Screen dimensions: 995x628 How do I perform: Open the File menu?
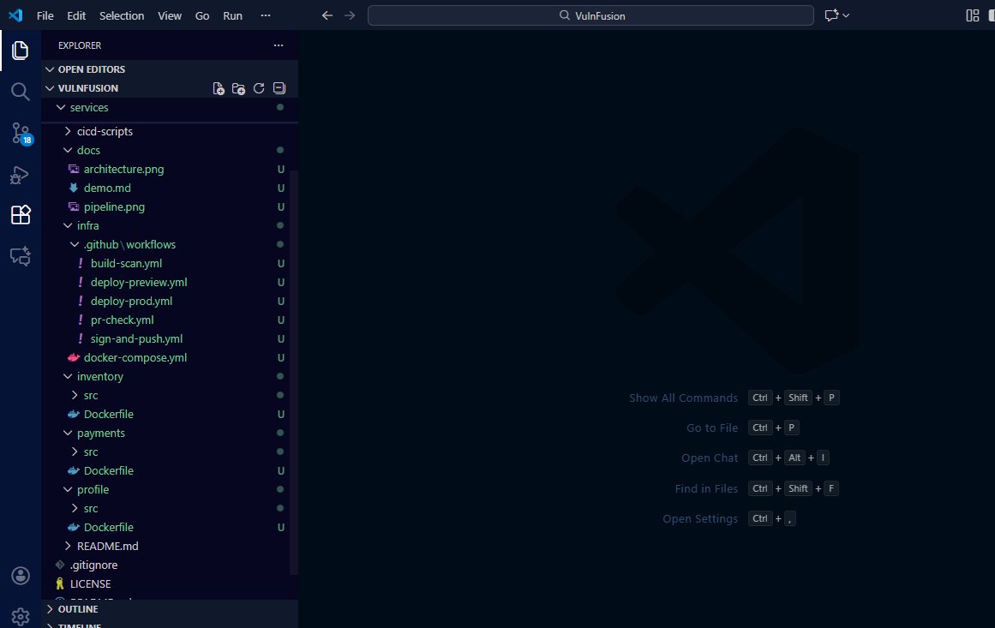point(45,16)
